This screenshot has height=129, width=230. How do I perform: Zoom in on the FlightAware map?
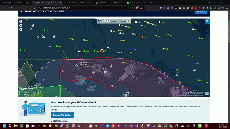(x=21, y=21)
